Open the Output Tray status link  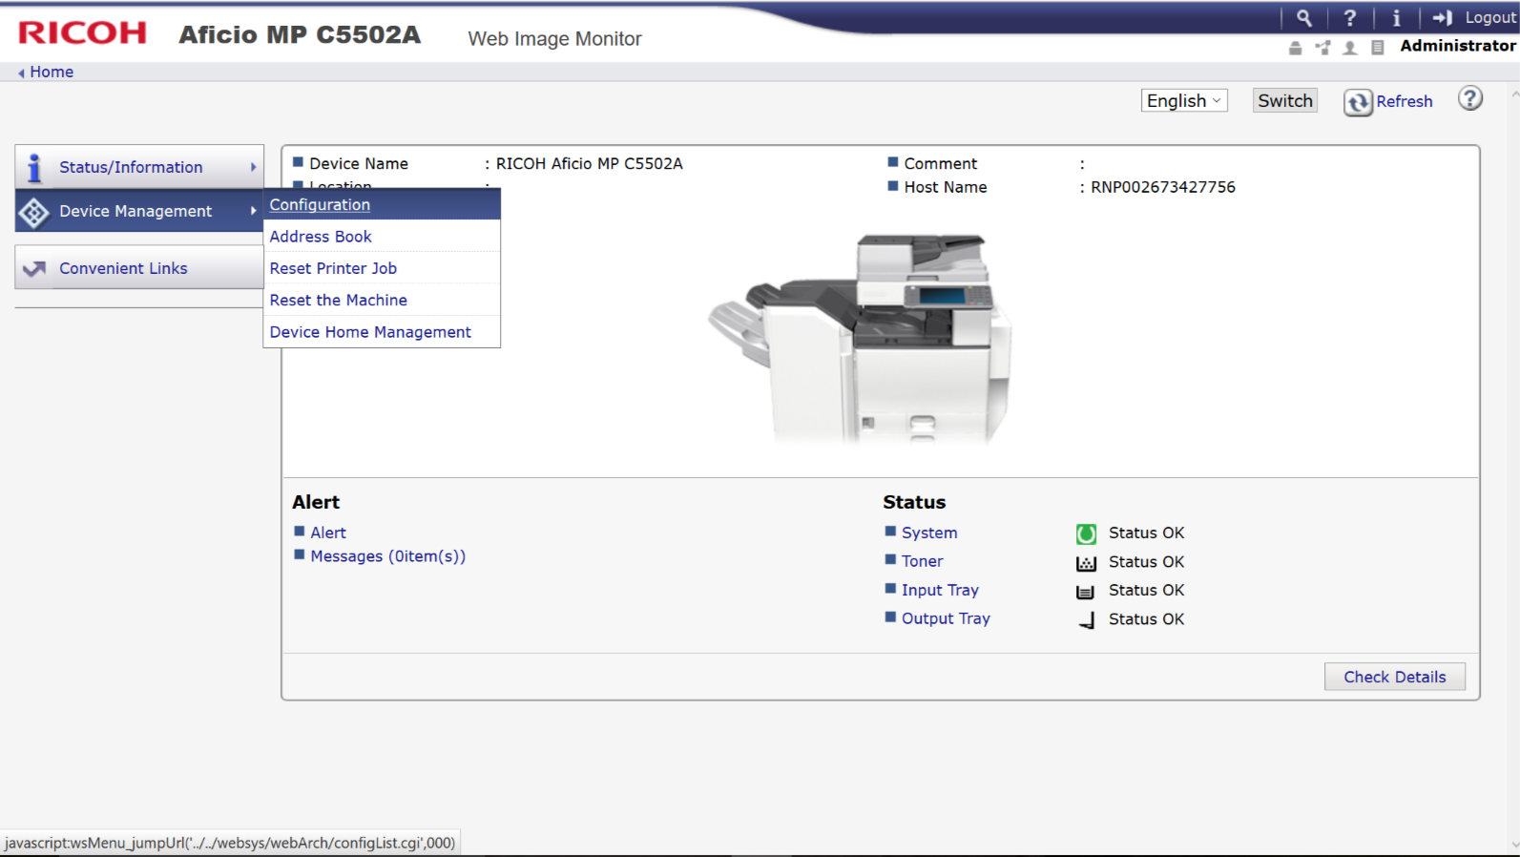coord(946,618)
